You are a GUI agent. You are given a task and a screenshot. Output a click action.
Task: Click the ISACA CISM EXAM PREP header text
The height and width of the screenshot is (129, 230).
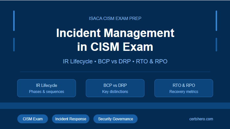115,18
